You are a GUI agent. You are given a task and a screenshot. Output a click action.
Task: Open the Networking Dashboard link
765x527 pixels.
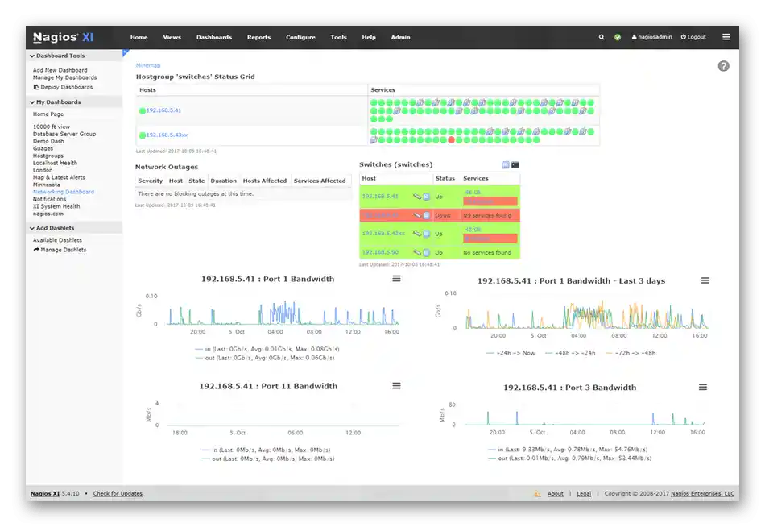coord(64,192)
